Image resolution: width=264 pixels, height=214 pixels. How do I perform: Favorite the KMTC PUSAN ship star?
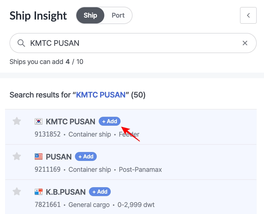coord(17,121)
